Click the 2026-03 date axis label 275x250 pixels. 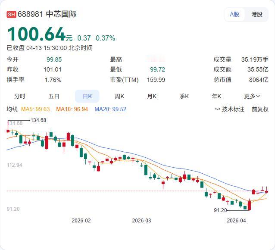pos(141,221)
